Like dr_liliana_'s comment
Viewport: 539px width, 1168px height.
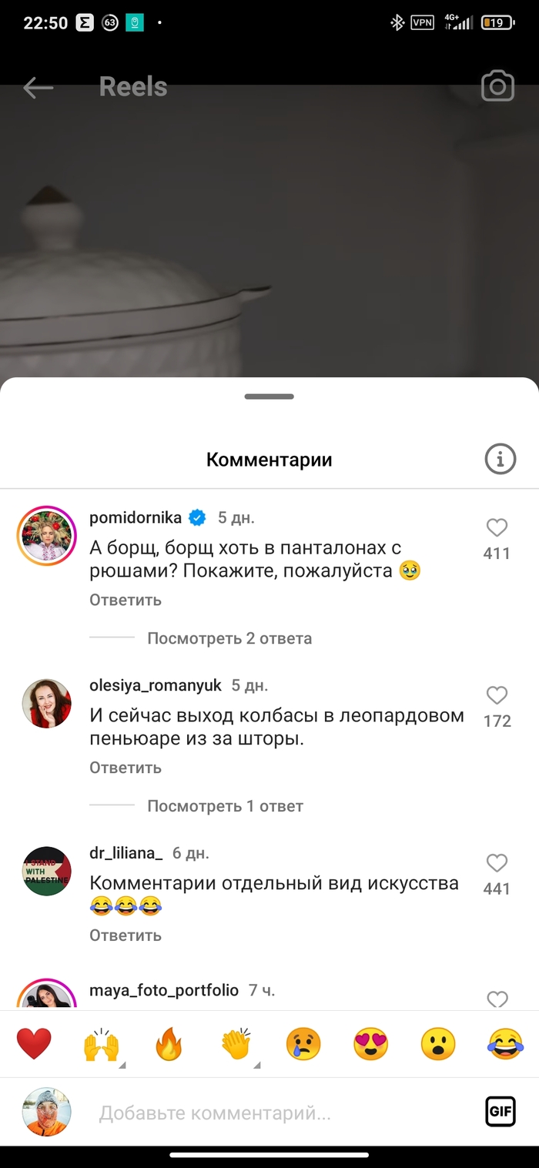497,863
